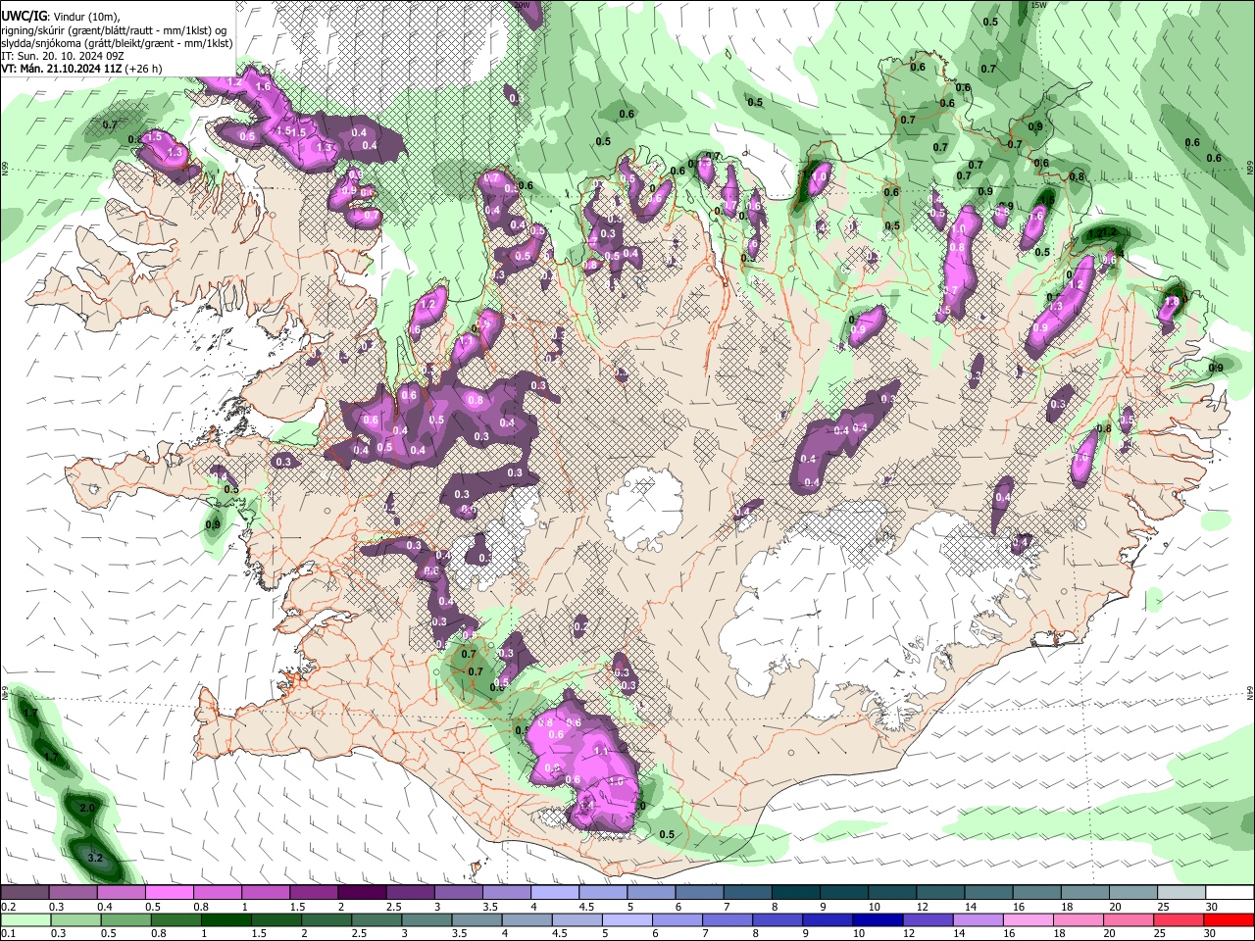1255x941 pixels.
Task: Pick the bright magenta swatch between 0.5 and 0.8
Action: tap(169, 893)
